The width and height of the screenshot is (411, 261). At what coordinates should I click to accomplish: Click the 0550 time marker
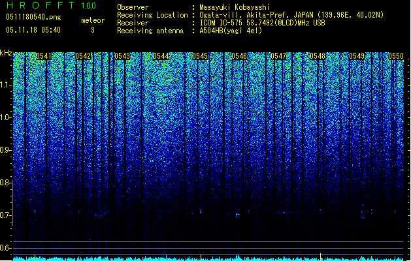pyautogui.click(x=396, y=56)
